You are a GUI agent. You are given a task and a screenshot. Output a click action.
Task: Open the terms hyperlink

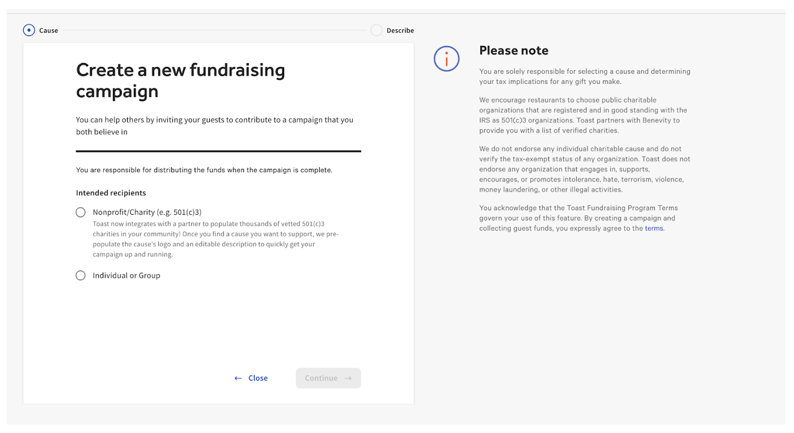pyautogui.click(x=654, y=228)
